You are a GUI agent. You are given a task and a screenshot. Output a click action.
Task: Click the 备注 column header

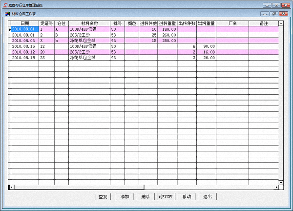263,23
